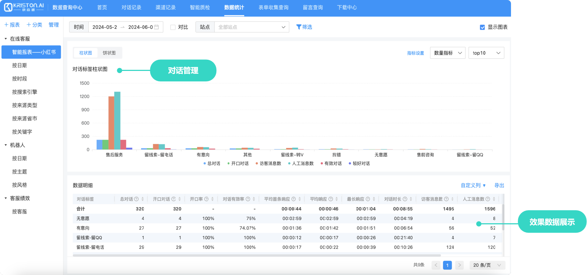587x275 pixels.
Task: Click help icon beside 总对话 column
Action: coord(136,199)
